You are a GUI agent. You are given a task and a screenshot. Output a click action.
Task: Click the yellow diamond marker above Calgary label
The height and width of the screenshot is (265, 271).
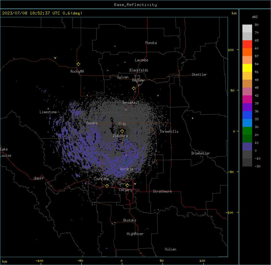point(127,185)
